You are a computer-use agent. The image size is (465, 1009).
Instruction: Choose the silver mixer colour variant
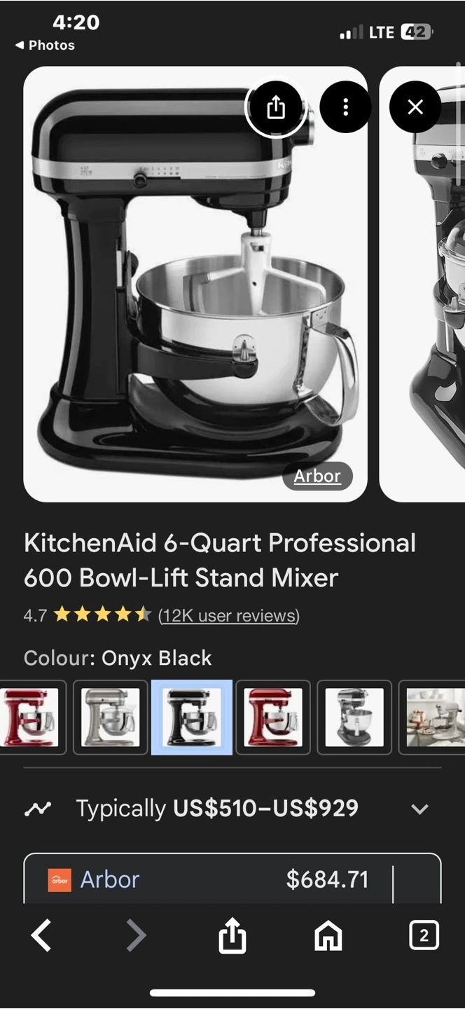111,718
